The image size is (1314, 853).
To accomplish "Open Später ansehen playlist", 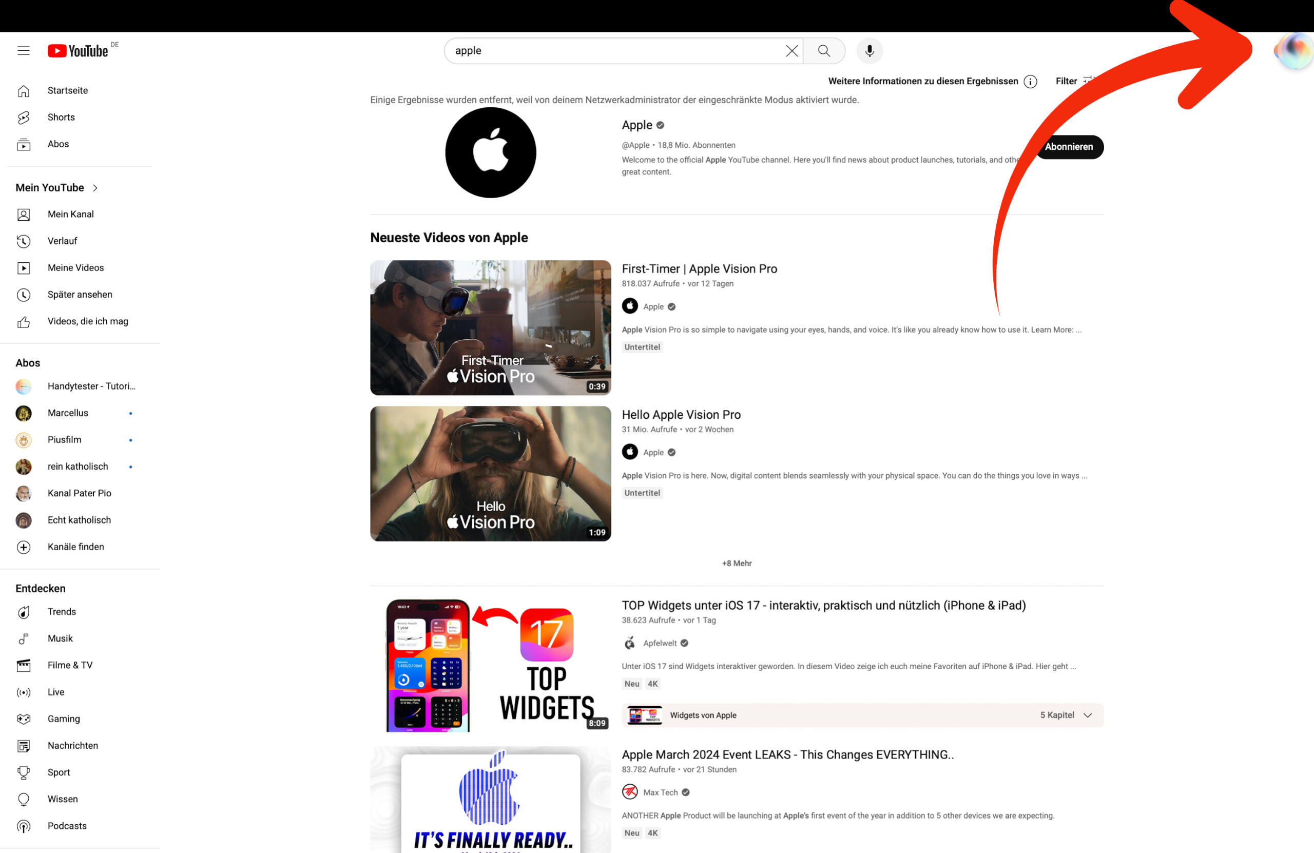I will [x=80, y=294].
